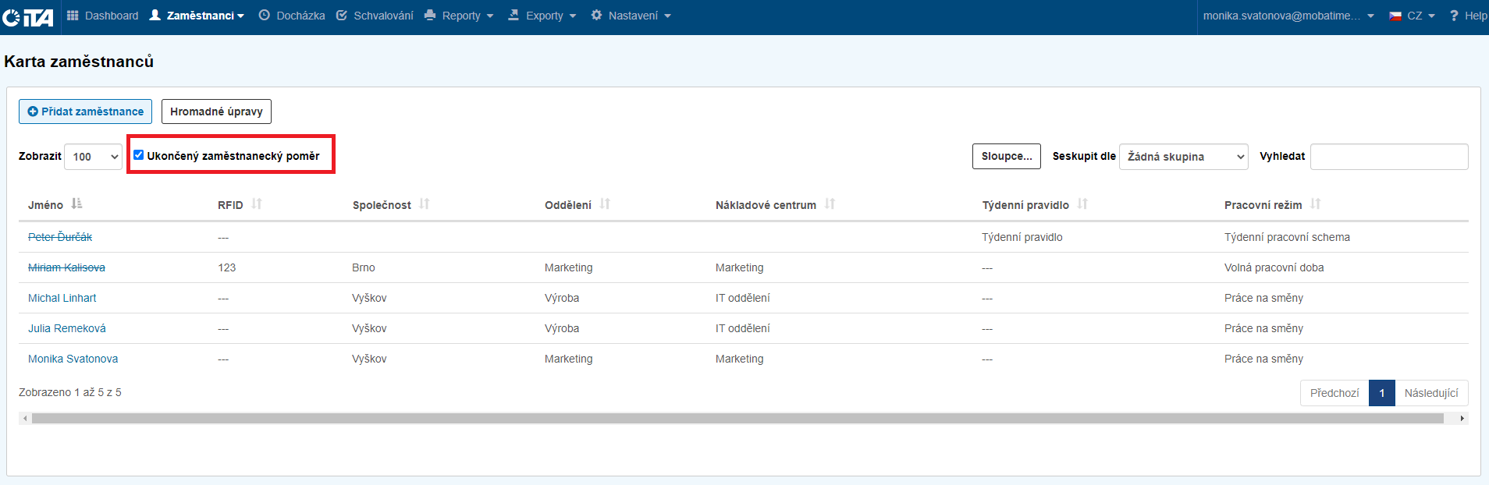Image resolution: width=1489 pixels, height=485 pixels.
Task: Sort by Týdenní pravidlo column icon
Action: tap(1082, 204)
